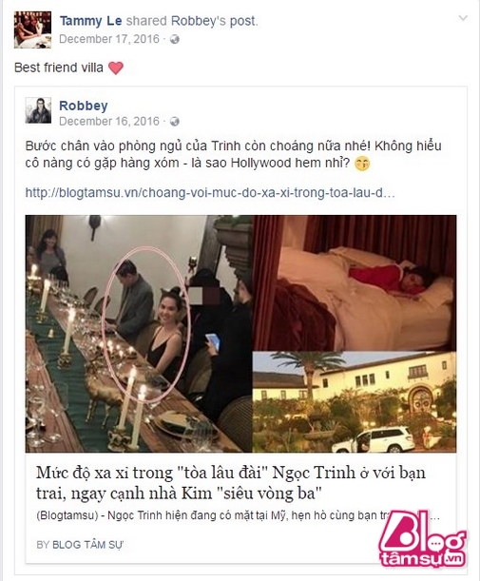The width and height of the screenshot is (480, 581).
Task: Click the globe icon beside December 16
Action: pyautogui.click(x=175, y=122)
